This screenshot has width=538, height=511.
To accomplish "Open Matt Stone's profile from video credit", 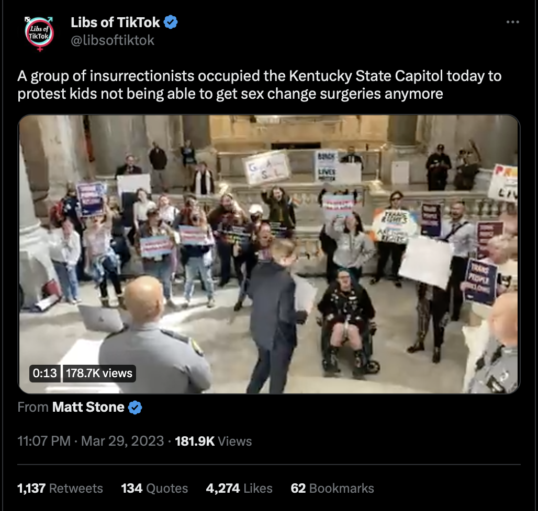I will pos(88,407).
